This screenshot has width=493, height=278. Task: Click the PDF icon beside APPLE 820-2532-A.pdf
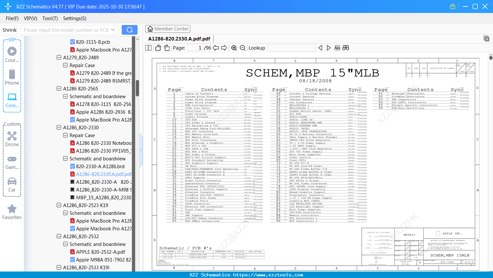coord(73,252)
